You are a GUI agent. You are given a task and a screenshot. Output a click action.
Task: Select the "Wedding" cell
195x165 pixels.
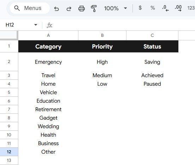click(x=48, y=126)
